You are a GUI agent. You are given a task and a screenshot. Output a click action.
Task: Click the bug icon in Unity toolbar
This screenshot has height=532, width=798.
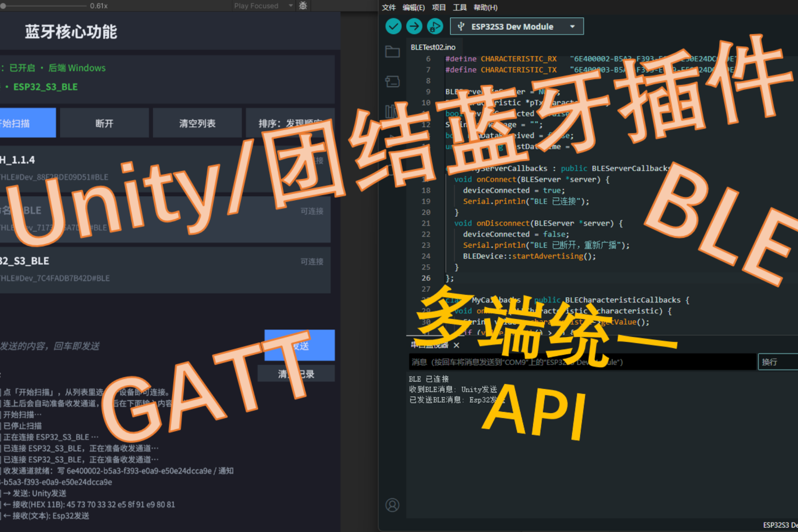[303, 6]
